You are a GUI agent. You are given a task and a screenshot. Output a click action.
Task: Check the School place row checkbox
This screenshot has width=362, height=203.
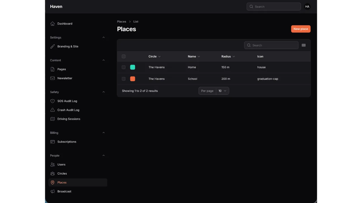click(124, 79)
